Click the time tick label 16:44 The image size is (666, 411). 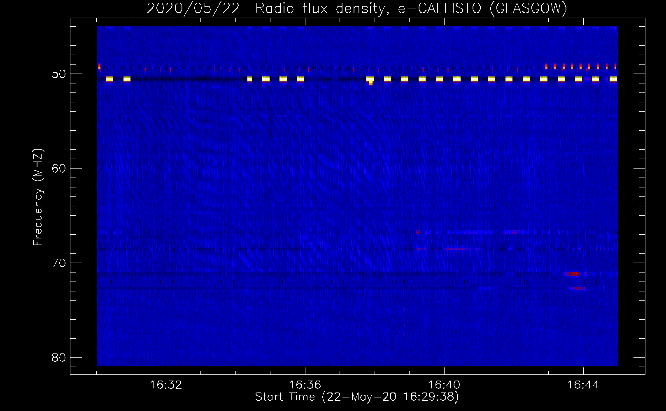(583, 385)
